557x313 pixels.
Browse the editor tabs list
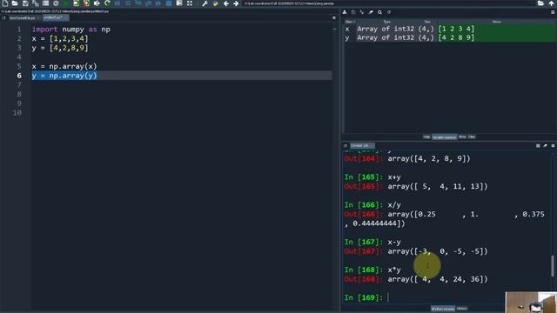pyautogui.click(x=3, y=17)
